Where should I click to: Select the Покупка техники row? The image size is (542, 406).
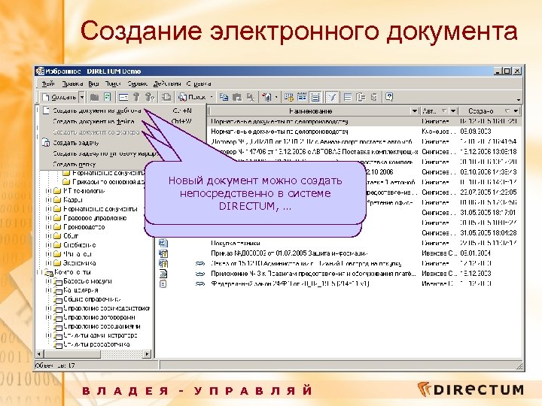339,243
